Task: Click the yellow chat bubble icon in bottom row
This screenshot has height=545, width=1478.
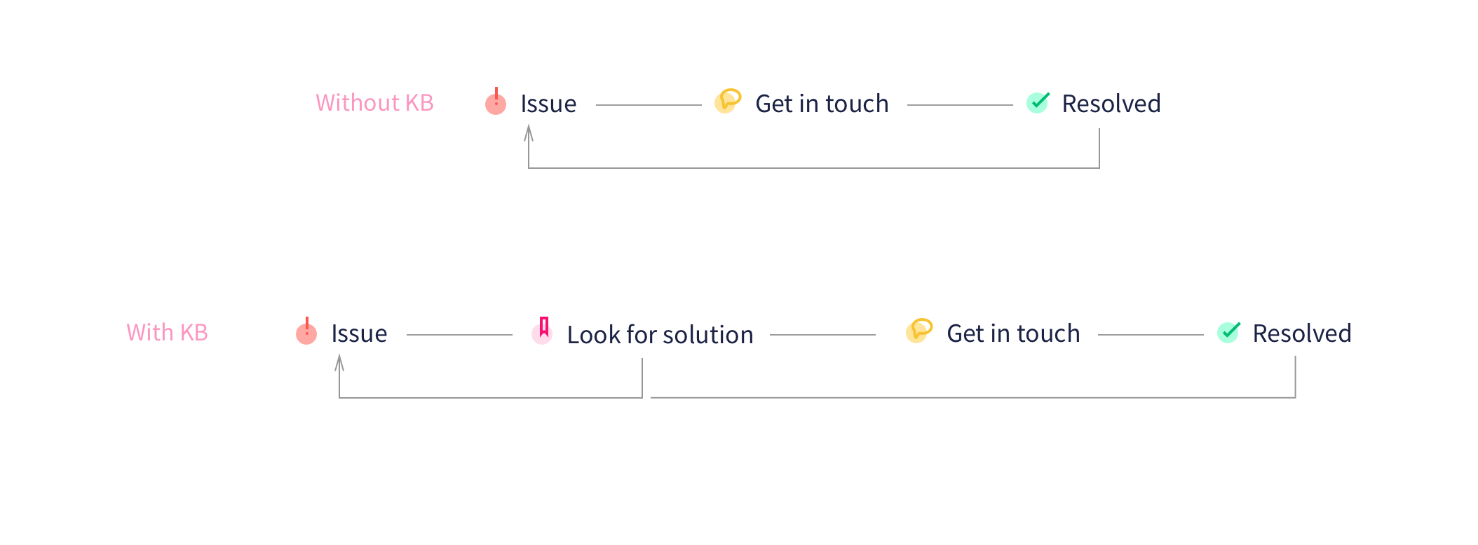Action: tap(919, 331)
